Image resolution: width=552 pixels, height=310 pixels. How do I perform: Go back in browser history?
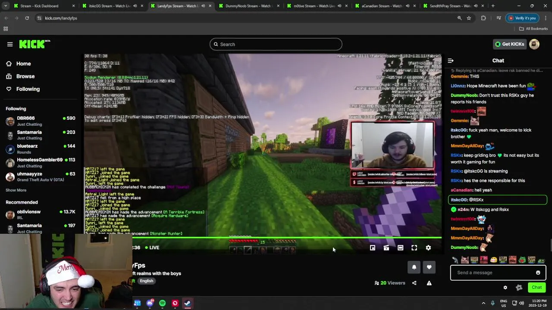click(6, 18)
